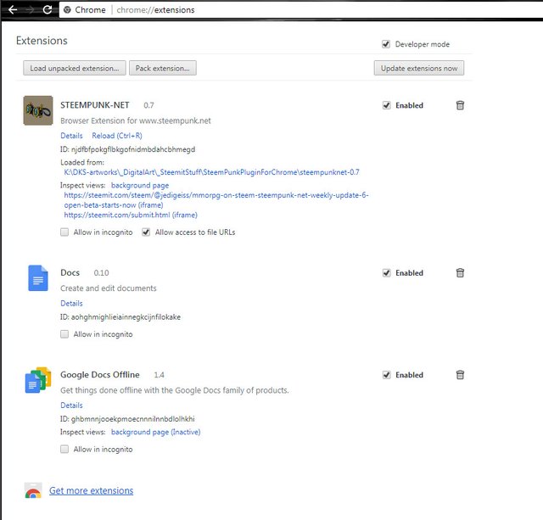Open the steemit submit.html iframe link
This screenshot has width=543, height=520.
[131, 215]
